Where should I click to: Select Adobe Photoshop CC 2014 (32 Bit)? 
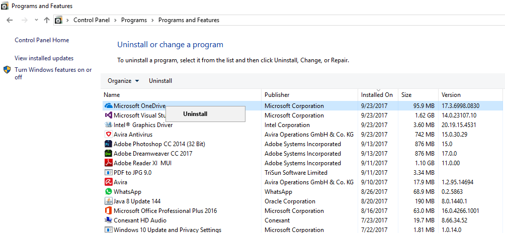pos(159,144)
